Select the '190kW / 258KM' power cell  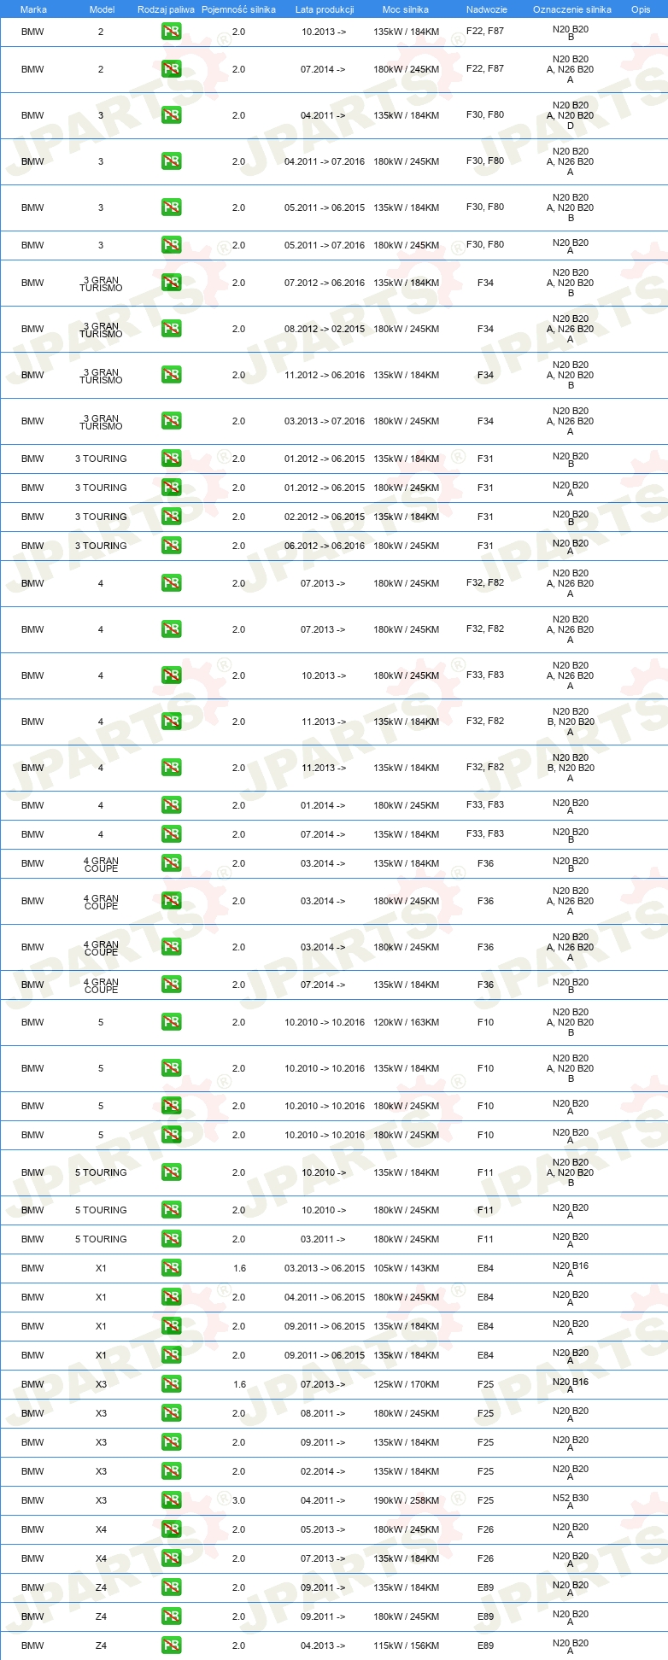pos(407,1500)
